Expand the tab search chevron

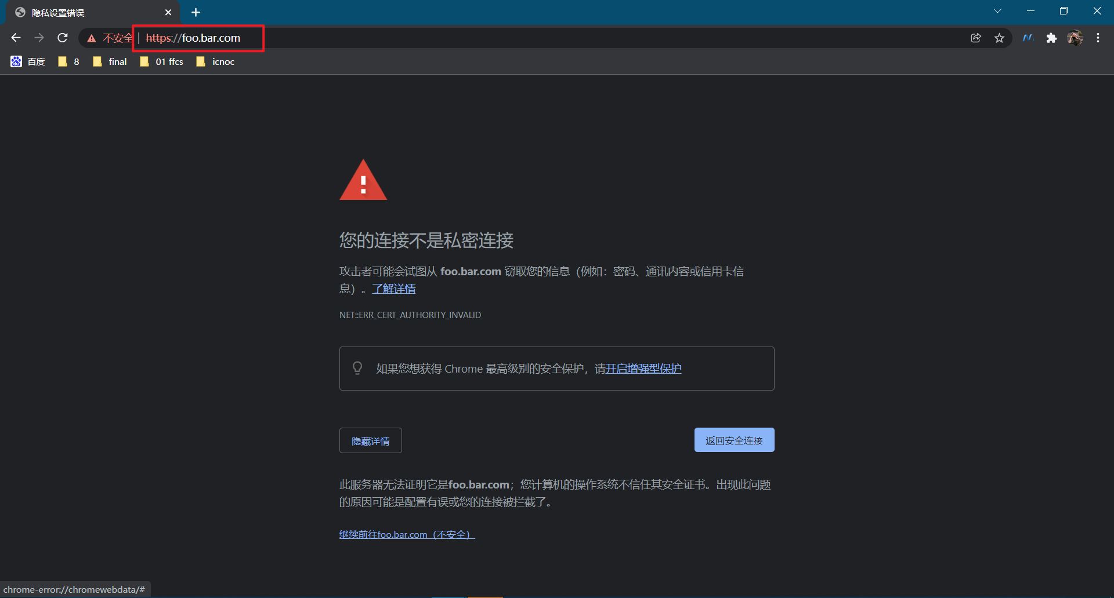pyautogui.click(x=997, y=11)
